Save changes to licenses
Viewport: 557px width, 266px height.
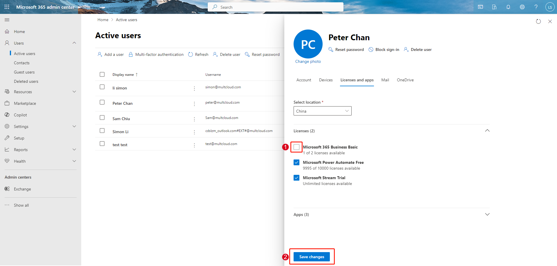coord(312,257)
